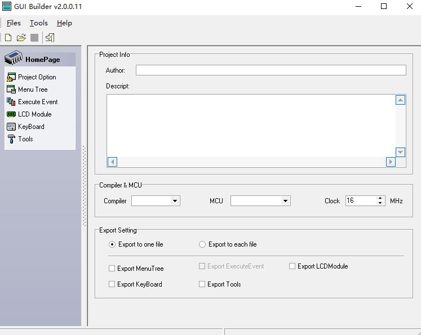Click the Open folder toolbar icon
Image resolution: width=421 pixels, height=335 pixels.
pyautogui.click(x=21, y=38)
